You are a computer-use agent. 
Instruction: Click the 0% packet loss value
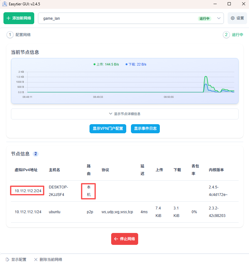(194, 212)
